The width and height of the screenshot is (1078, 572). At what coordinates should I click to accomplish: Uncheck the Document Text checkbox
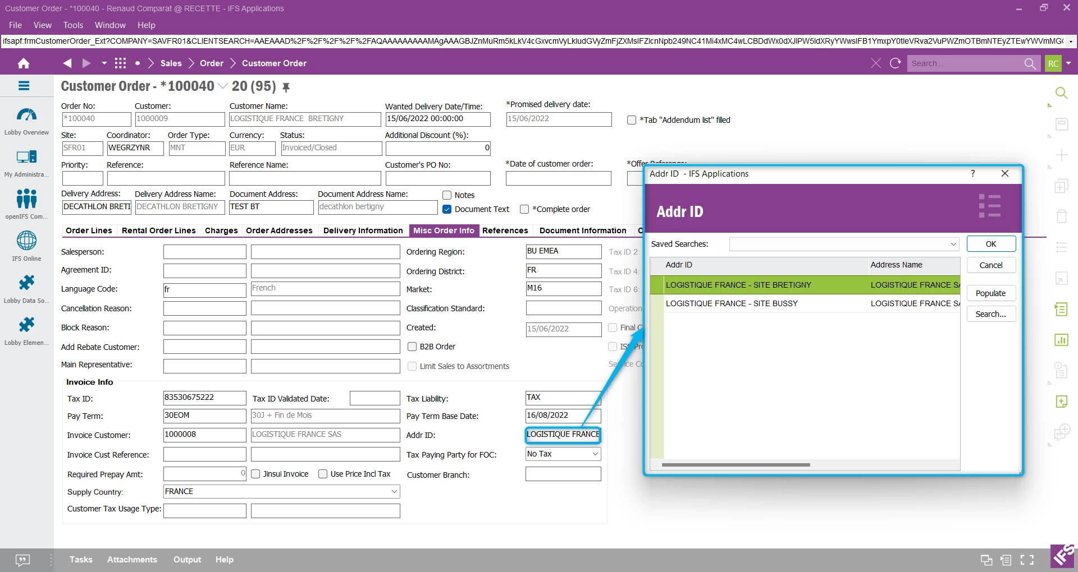point(447,209)
